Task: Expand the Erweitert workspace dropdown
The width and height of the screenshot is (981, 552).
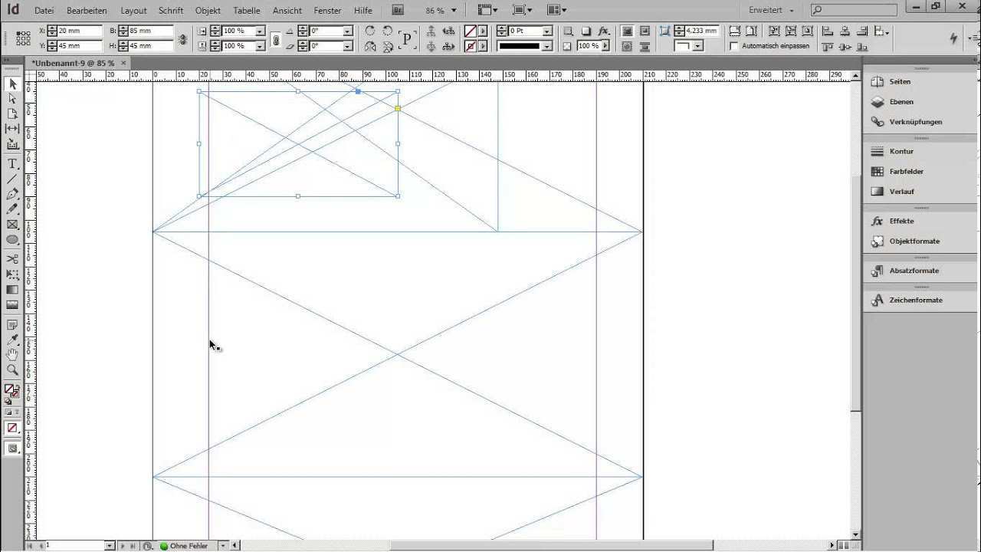Action: (x=792, y=11)
